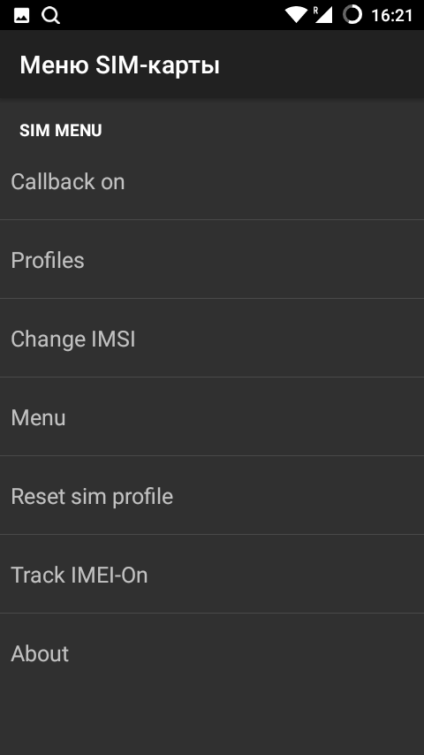The height and width of the screenshot is (755, 424).
Task: Tap the roaming R indicator
Action: (316, 10)
